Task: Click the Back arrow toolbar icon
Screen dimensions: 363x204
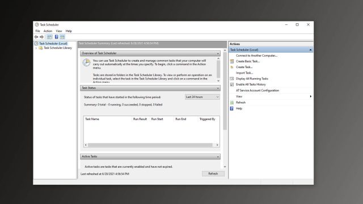Action: point(36,37)
